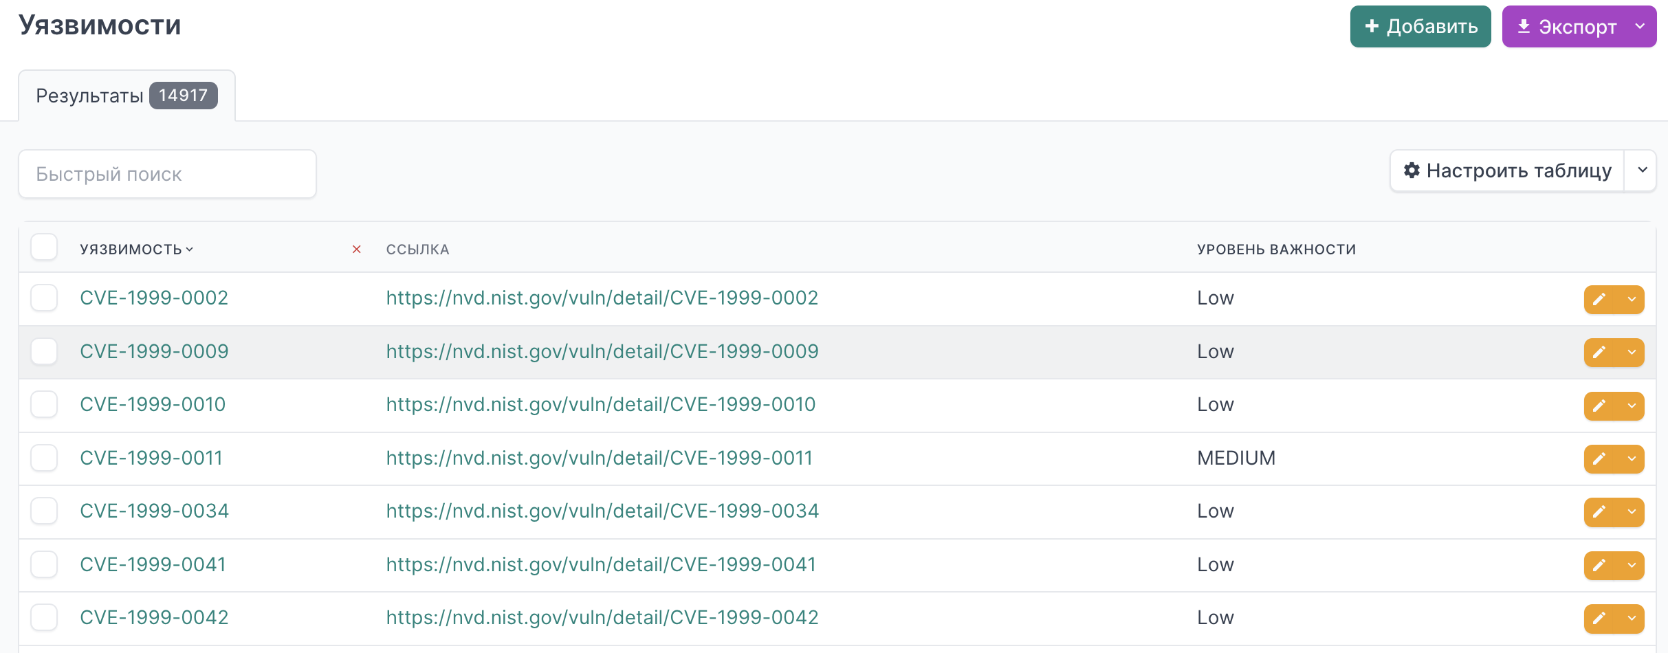Screen dimensions: 1668x653
Task: Remove the Уязвимость column with the red X
Action: 356,249
